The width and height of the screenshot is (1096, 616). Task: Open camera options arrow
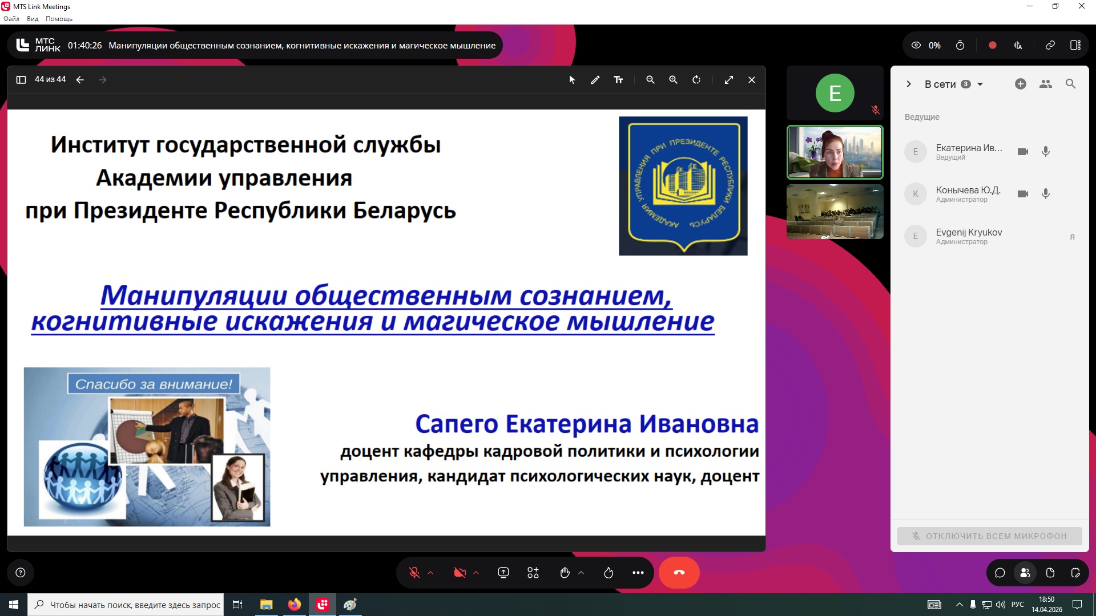coord(476,573)
